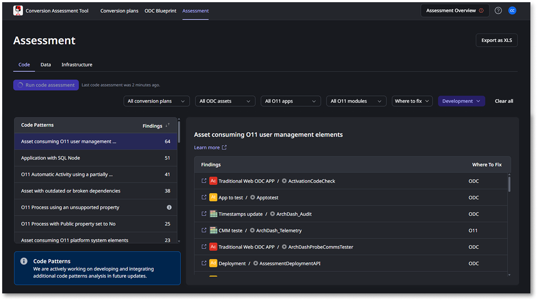The height and width of the screenshot is (300, 537).
Task: Click the help question mark icon
Action: 498,11
